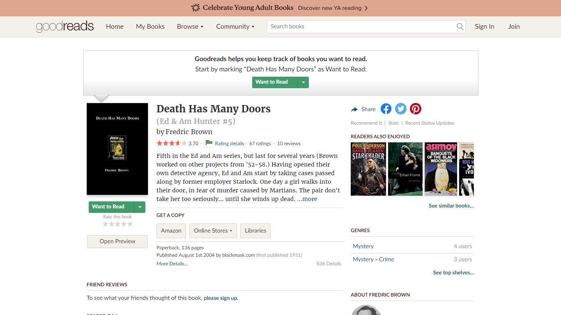Viewport: 561px width, 315px height.
Task: Open My Books in navigation
Action: (150, 26)
